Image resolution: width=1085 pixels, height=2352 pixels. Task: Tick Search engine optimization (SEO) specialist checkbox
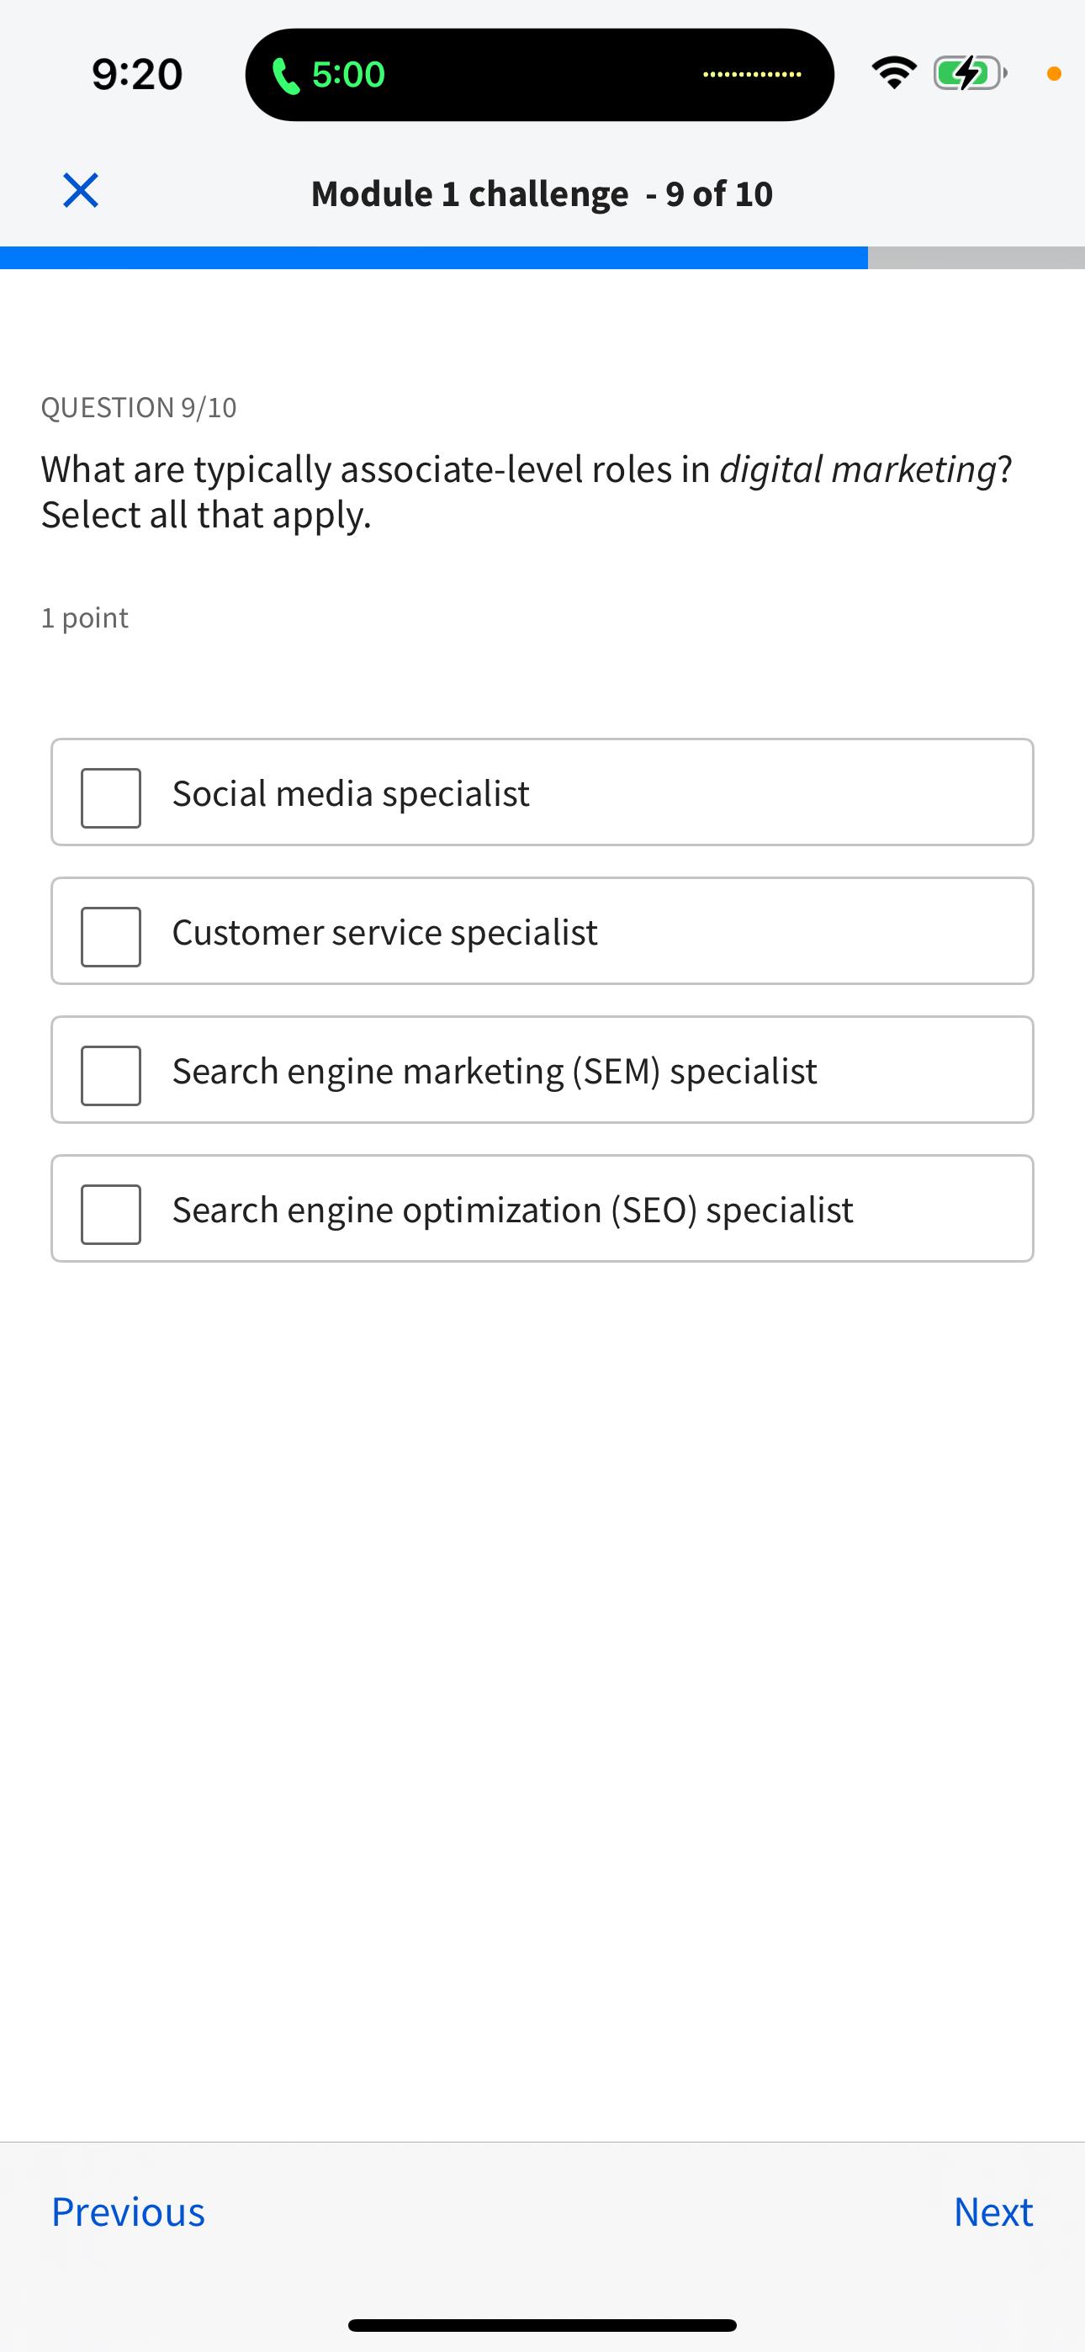click(x=111, y=1215)
